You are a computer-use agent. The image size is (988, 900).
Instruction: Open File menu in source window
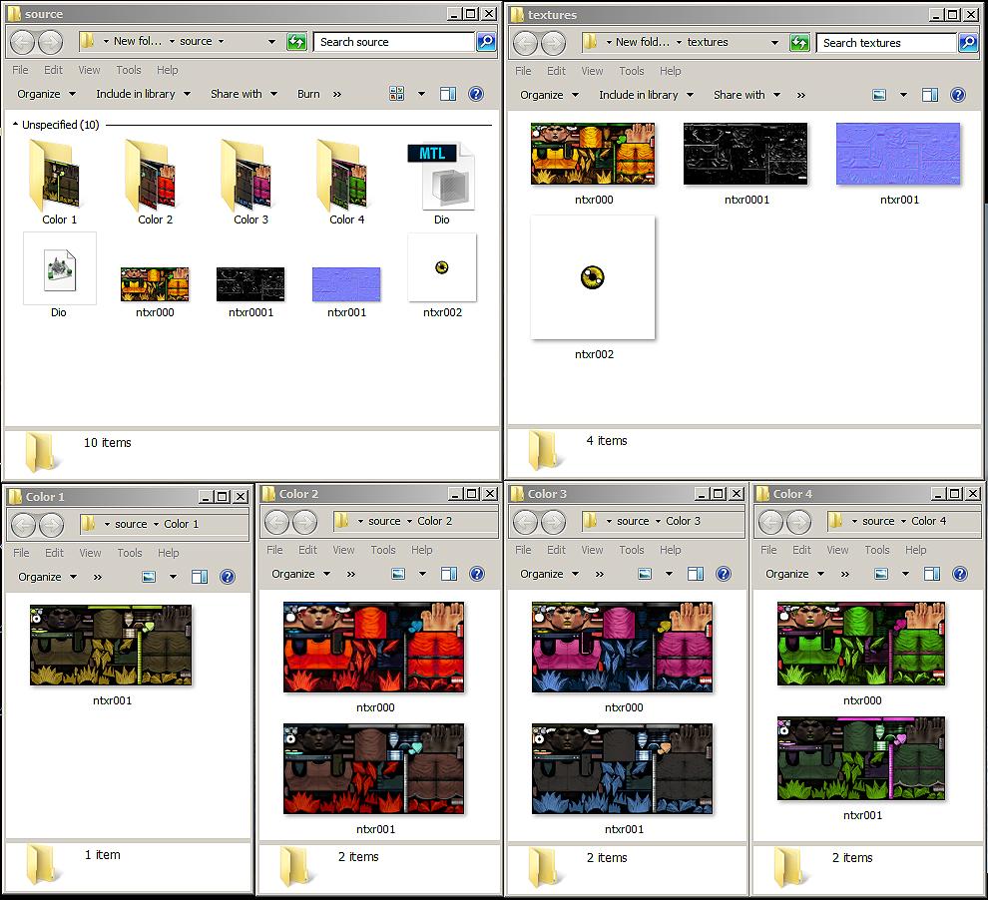tap(20, 70)
